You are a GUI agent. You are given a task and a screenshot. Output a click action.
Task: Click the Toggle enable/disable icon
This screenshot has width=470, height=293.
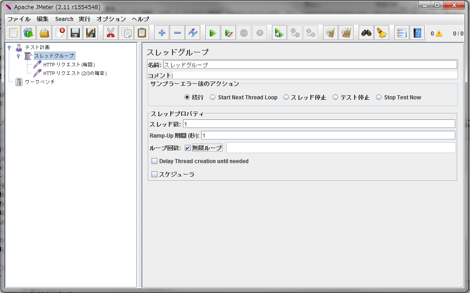coord(193,33)
